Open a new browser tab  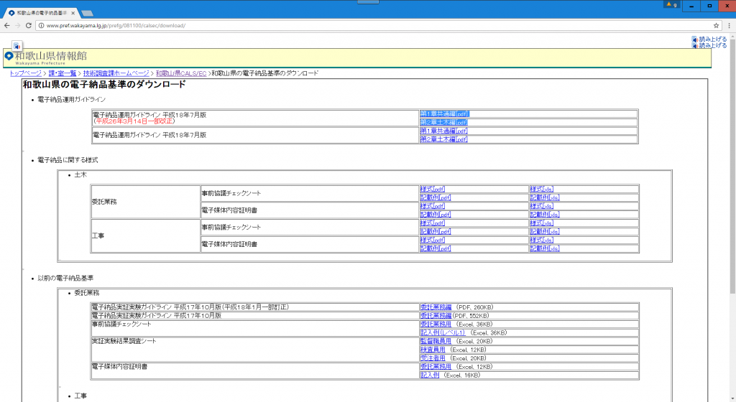pos(87,13)
